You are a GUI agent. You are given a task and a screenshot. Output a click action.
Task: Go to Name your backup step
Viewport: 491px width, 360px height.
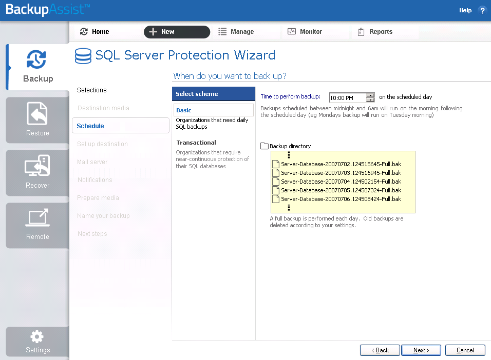[103, 216]
